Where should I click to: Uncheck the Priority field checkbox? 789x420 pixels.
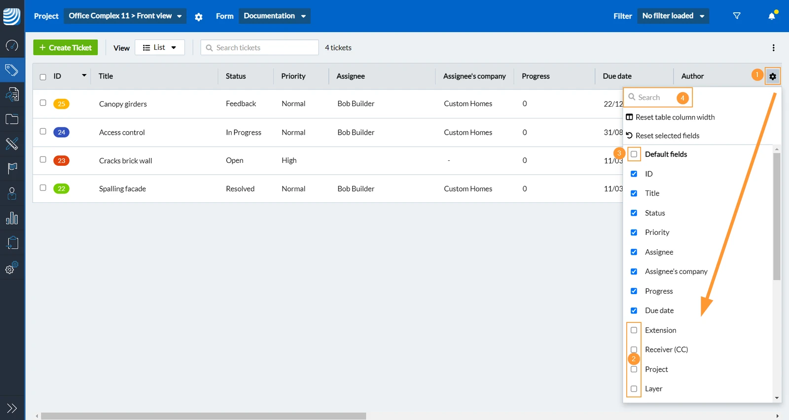634,232
